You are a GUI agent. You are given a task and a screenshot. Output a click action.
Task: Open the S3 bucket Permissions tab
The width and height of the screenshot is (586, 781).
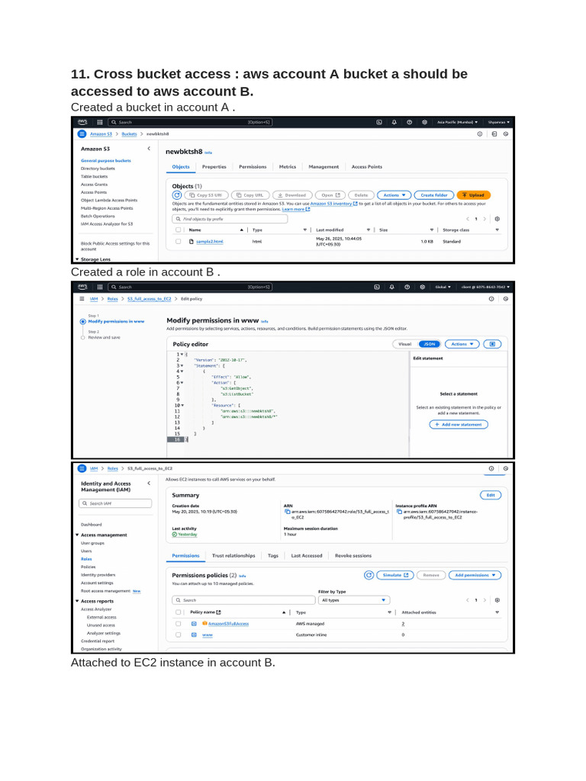click(253, 167)
